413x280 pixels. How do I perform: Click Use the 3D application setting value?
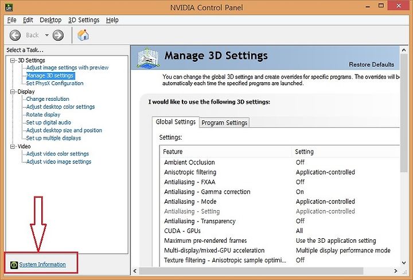click(x=336, y=240)
